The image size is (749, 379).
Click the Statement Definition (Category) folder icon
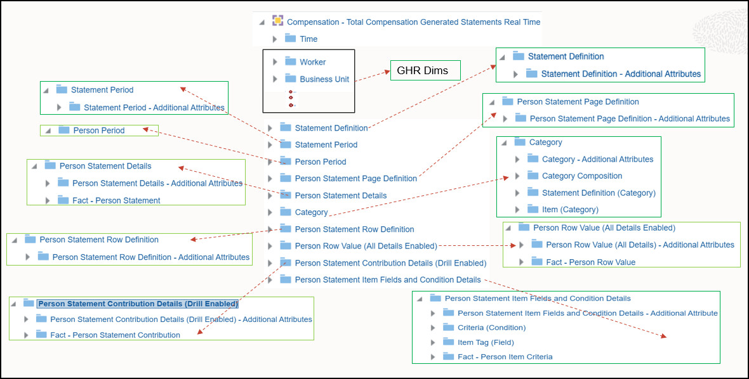click(x=533, y=192)
